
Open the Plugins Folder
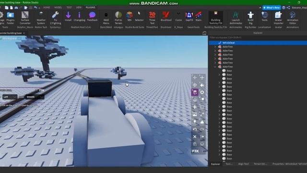tap(11, 18)
